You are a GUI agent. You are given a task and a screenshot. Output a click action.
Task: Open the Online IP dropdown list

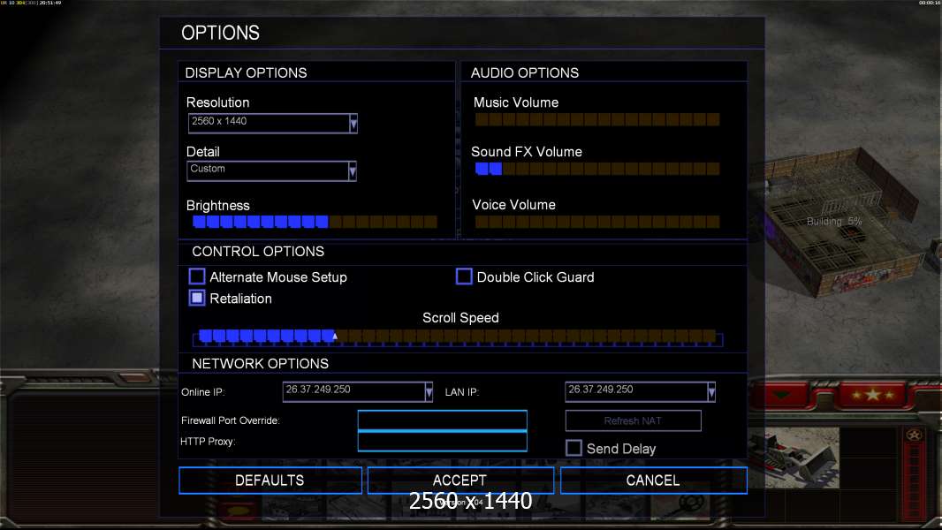(x=429, y=391)
